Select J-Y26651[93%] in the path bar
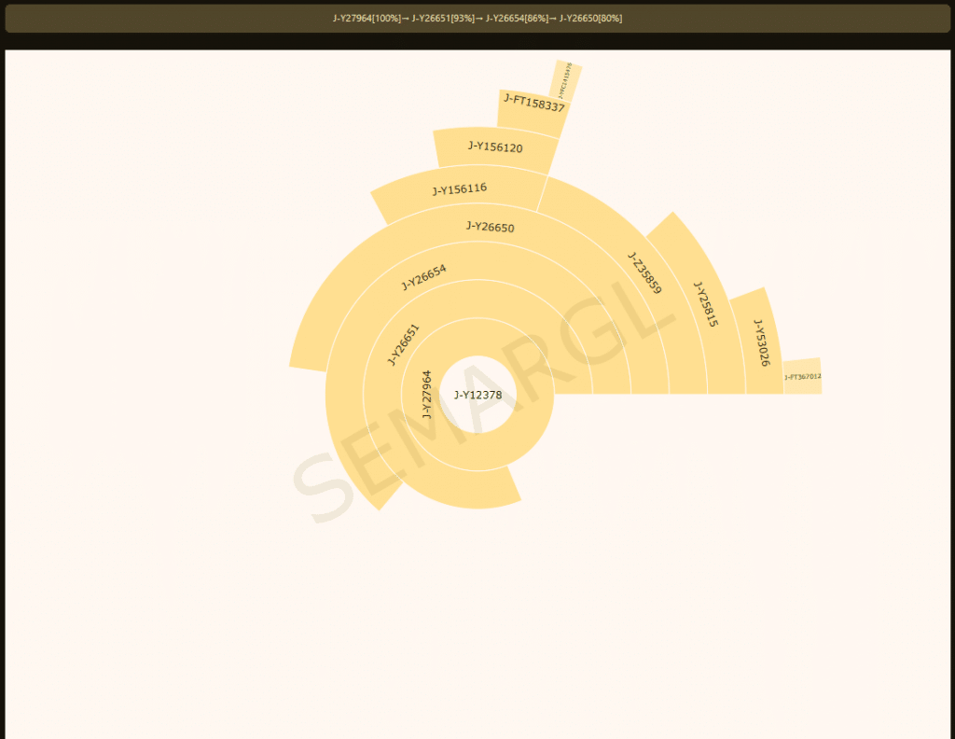The width and height of the screenshot is (955, 739). tap(443, 19)
